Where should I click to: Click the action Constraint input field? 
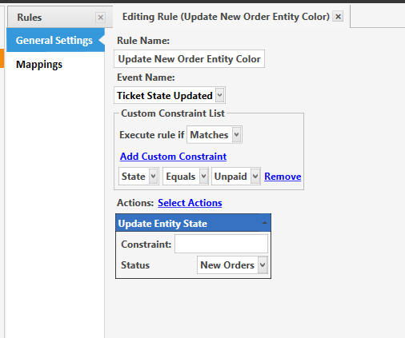point(221,244)
